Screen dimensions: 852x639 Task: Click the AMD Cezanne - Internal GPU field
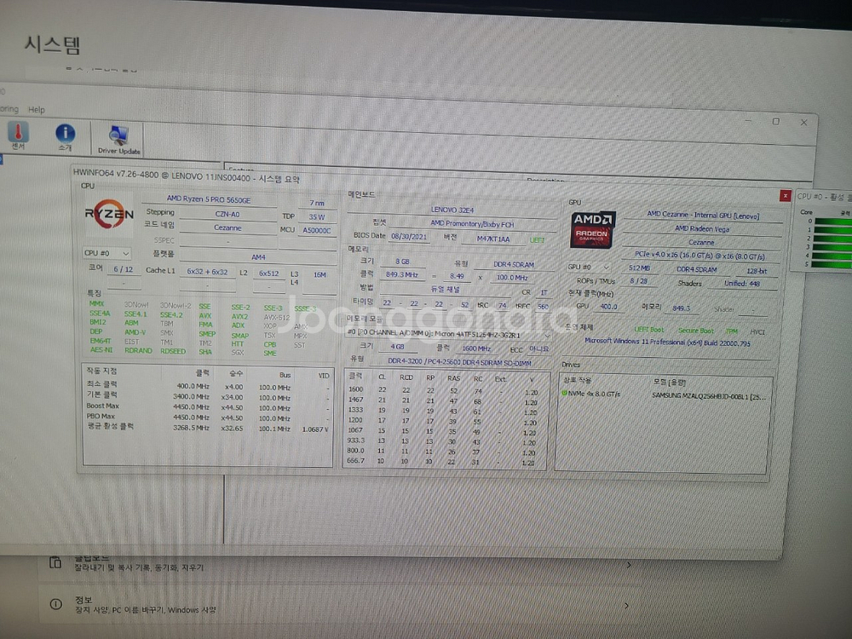click(703, 216)
